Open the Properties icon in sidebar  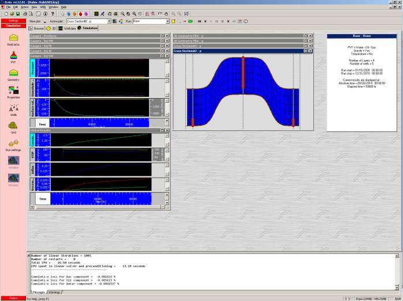pyautogui.click(x=13, y=91)
